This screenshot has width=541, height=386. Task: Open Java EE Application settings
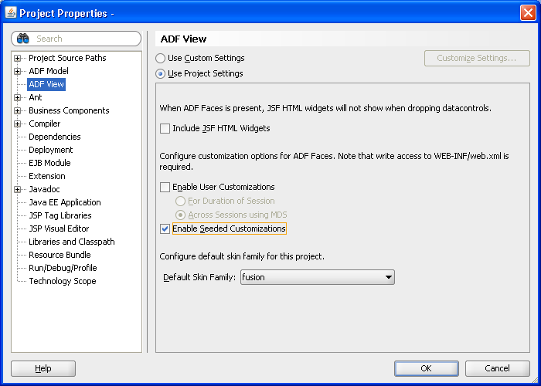click(x=65, y=202)
